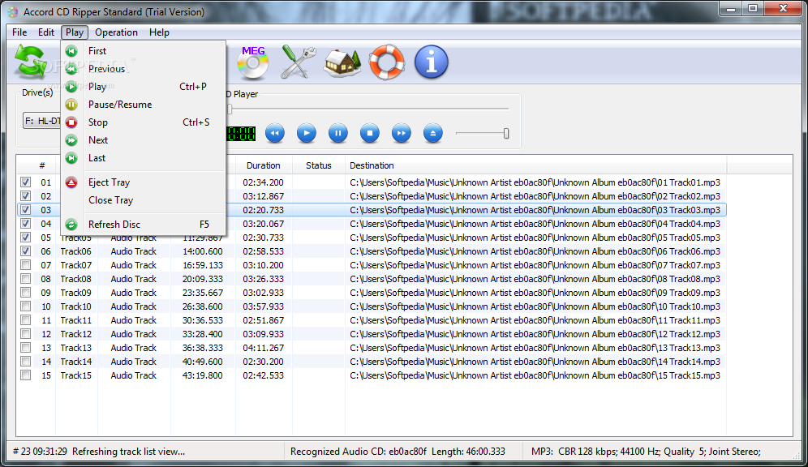Click the blue play button in CD Player
808x467 pixels.
[307, 133]
